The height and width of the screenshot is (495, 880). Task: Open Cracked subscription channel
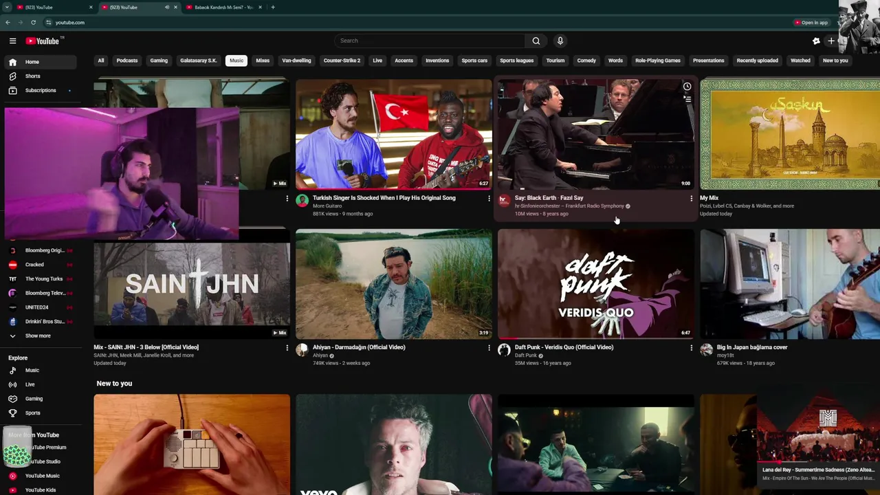(x=41, y=265)
